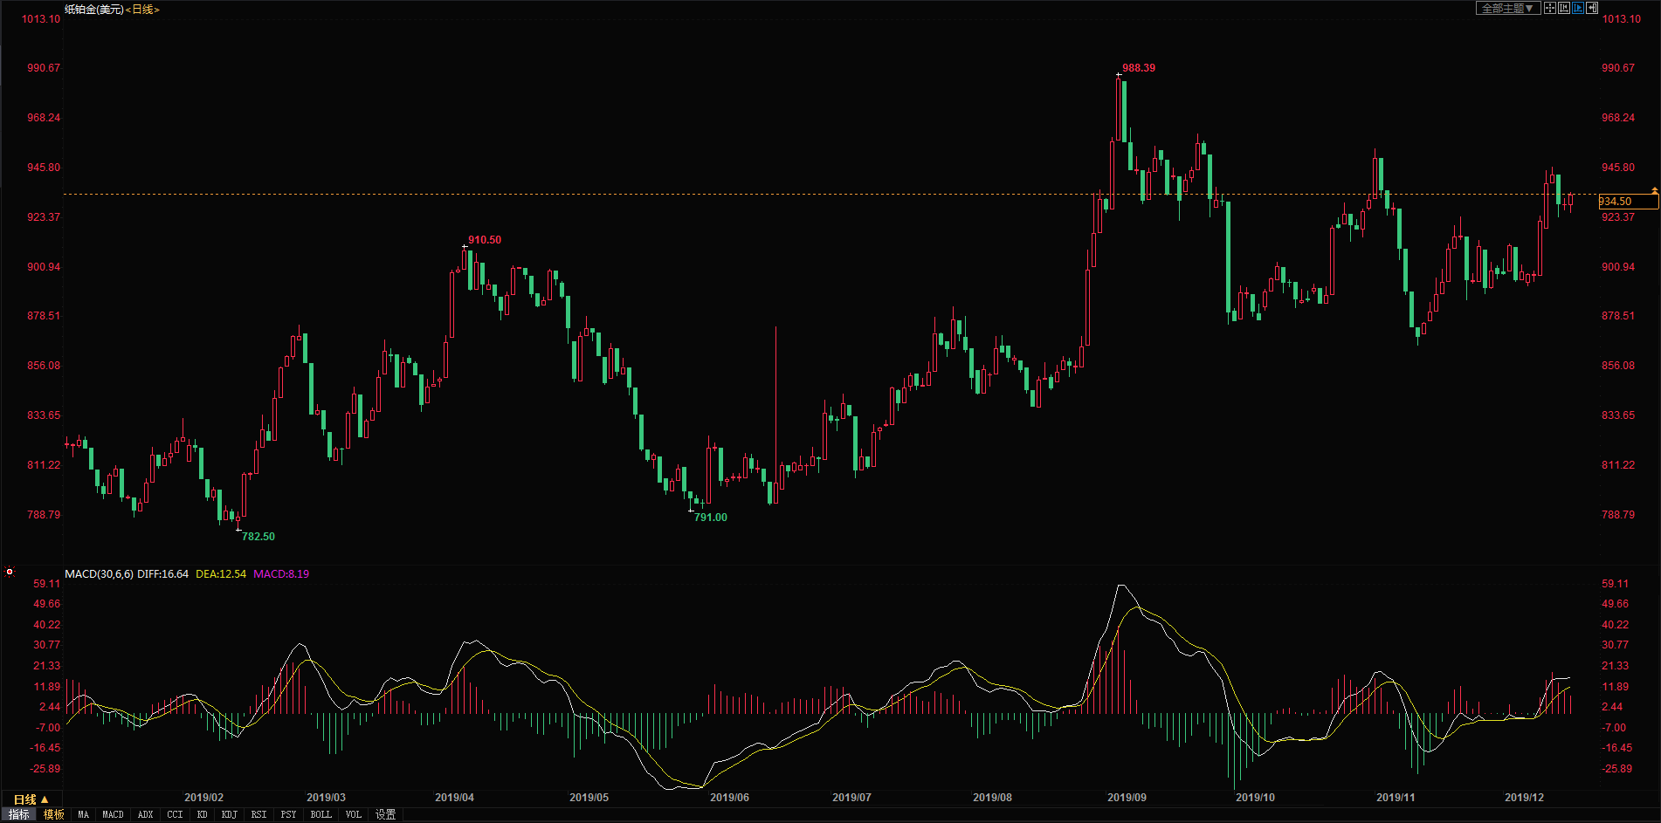Open the 全部主题 theme dropdown
1661x823 pixels.
(x=1508, y=8)
